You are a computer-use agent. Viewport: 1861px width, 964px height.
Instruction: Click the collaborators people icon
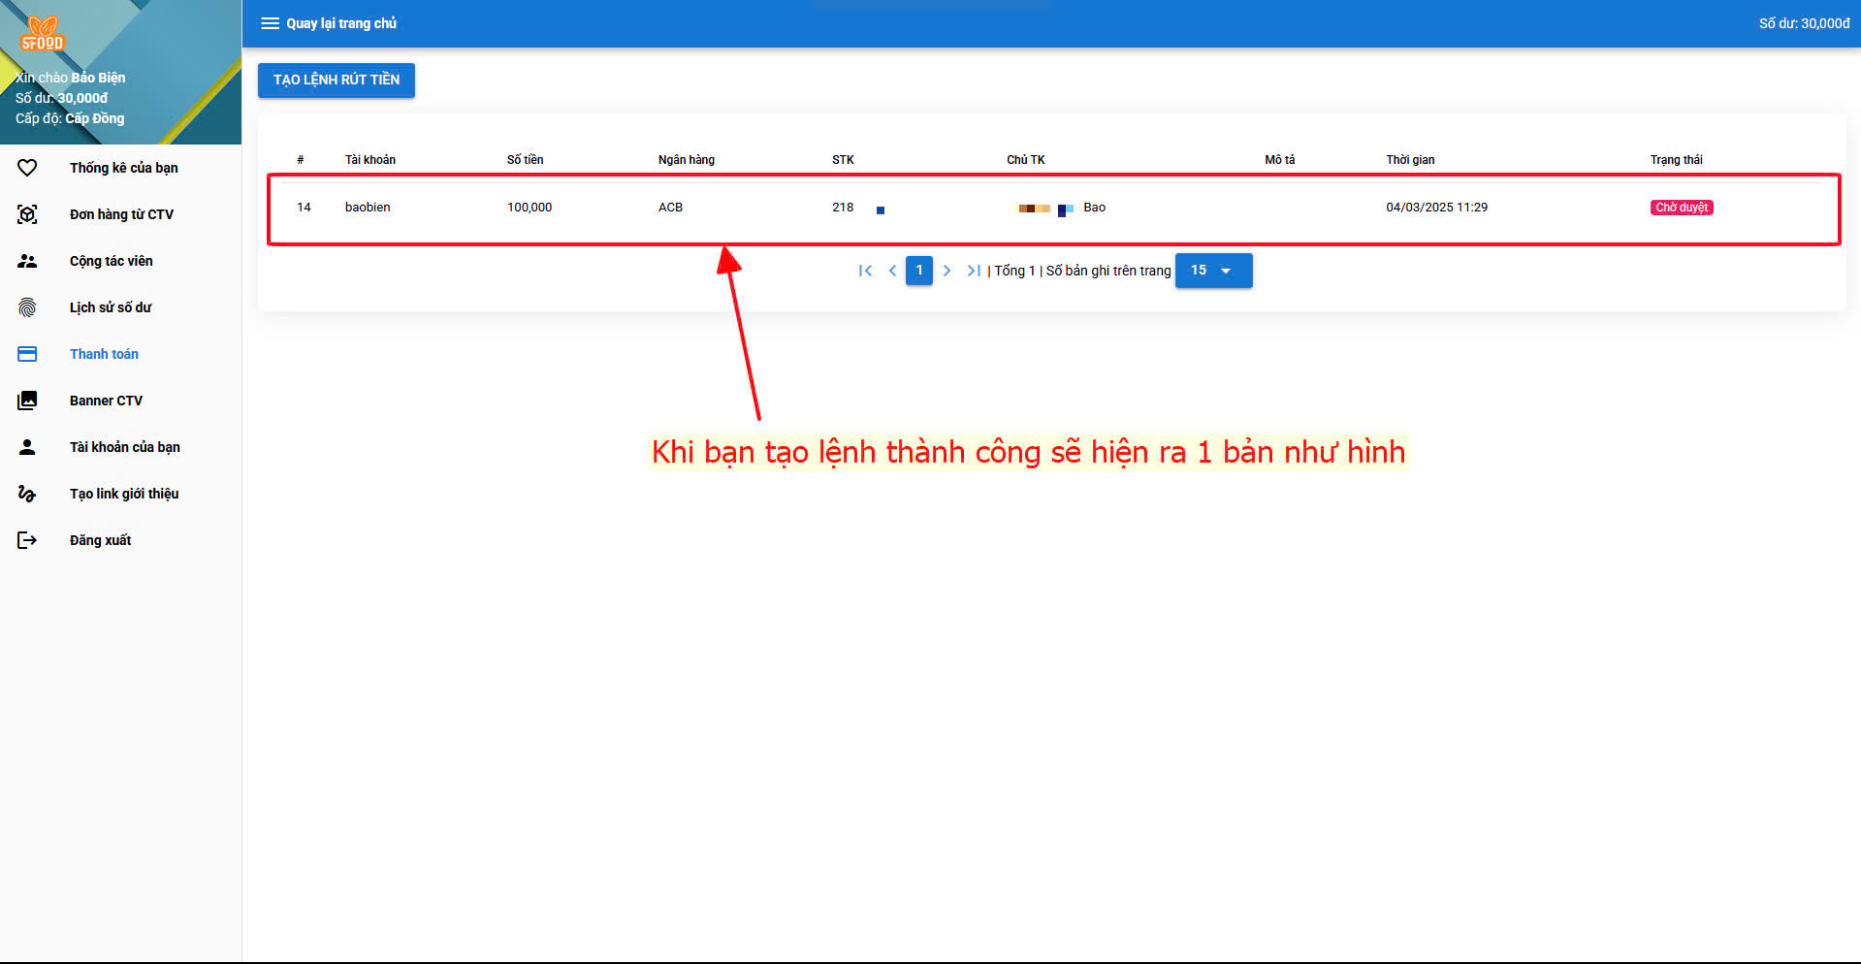click(x=27, y=261)
